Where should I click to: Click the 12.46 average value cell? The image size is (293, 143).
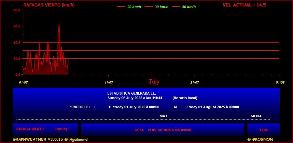(x=263, y=130)
